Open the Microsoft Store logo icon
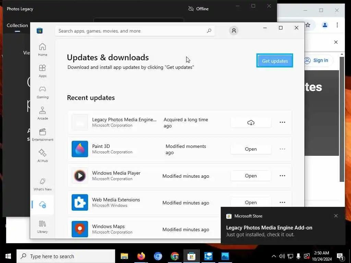Viewport: 351px width, 263px height. [40, 30]
